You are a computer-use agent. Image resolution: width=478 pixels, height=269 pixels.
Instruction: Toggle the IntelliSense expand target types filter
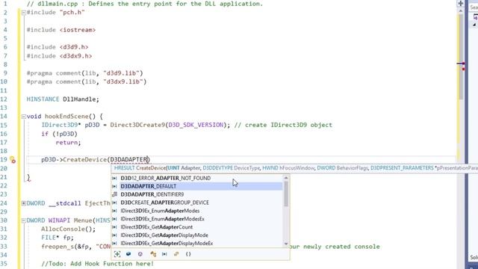(117, 254)
